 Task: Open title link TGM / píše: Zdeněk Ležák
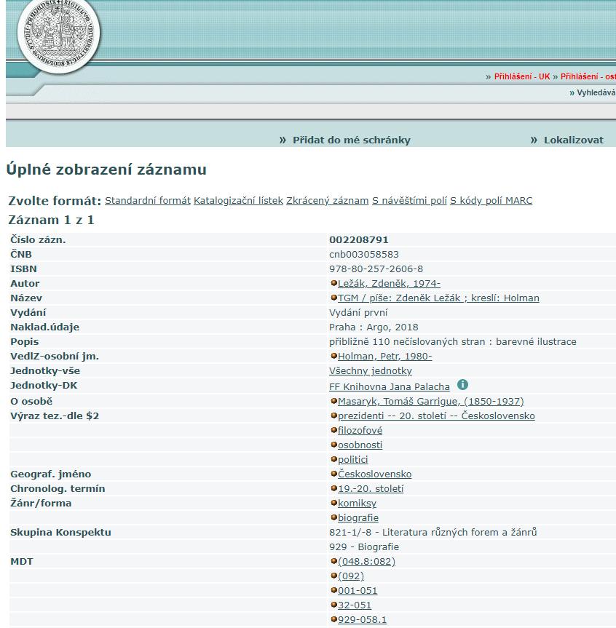pyautogui.click(x=438, y=298)
